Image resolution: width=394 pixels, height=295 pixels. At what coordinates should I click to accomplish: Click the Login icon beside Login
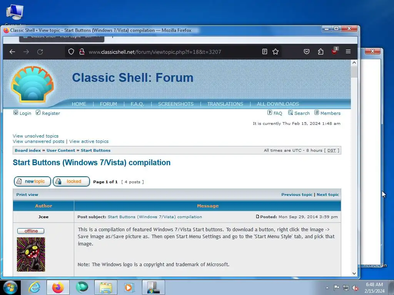point(15,113)
